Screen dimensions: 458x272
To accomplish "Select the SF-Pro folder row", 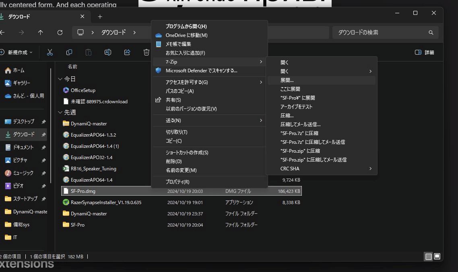I will 182,225.
